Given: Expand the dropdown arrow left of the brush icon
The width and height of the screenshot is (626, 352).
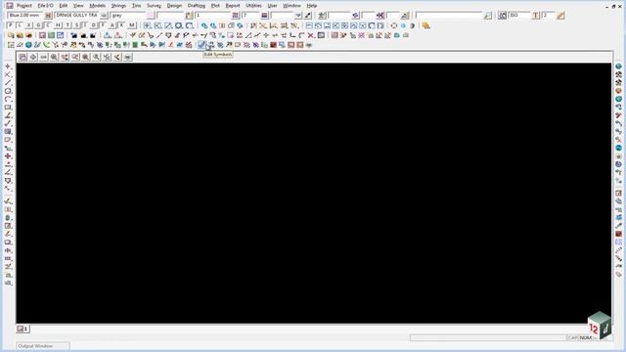Looking at the screenshot, I should point(298,16).
